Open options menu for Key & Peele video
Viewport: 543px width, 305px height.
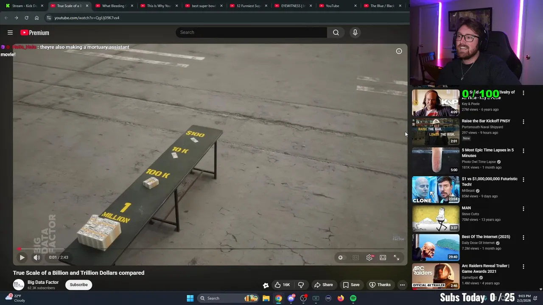point(523,93)
